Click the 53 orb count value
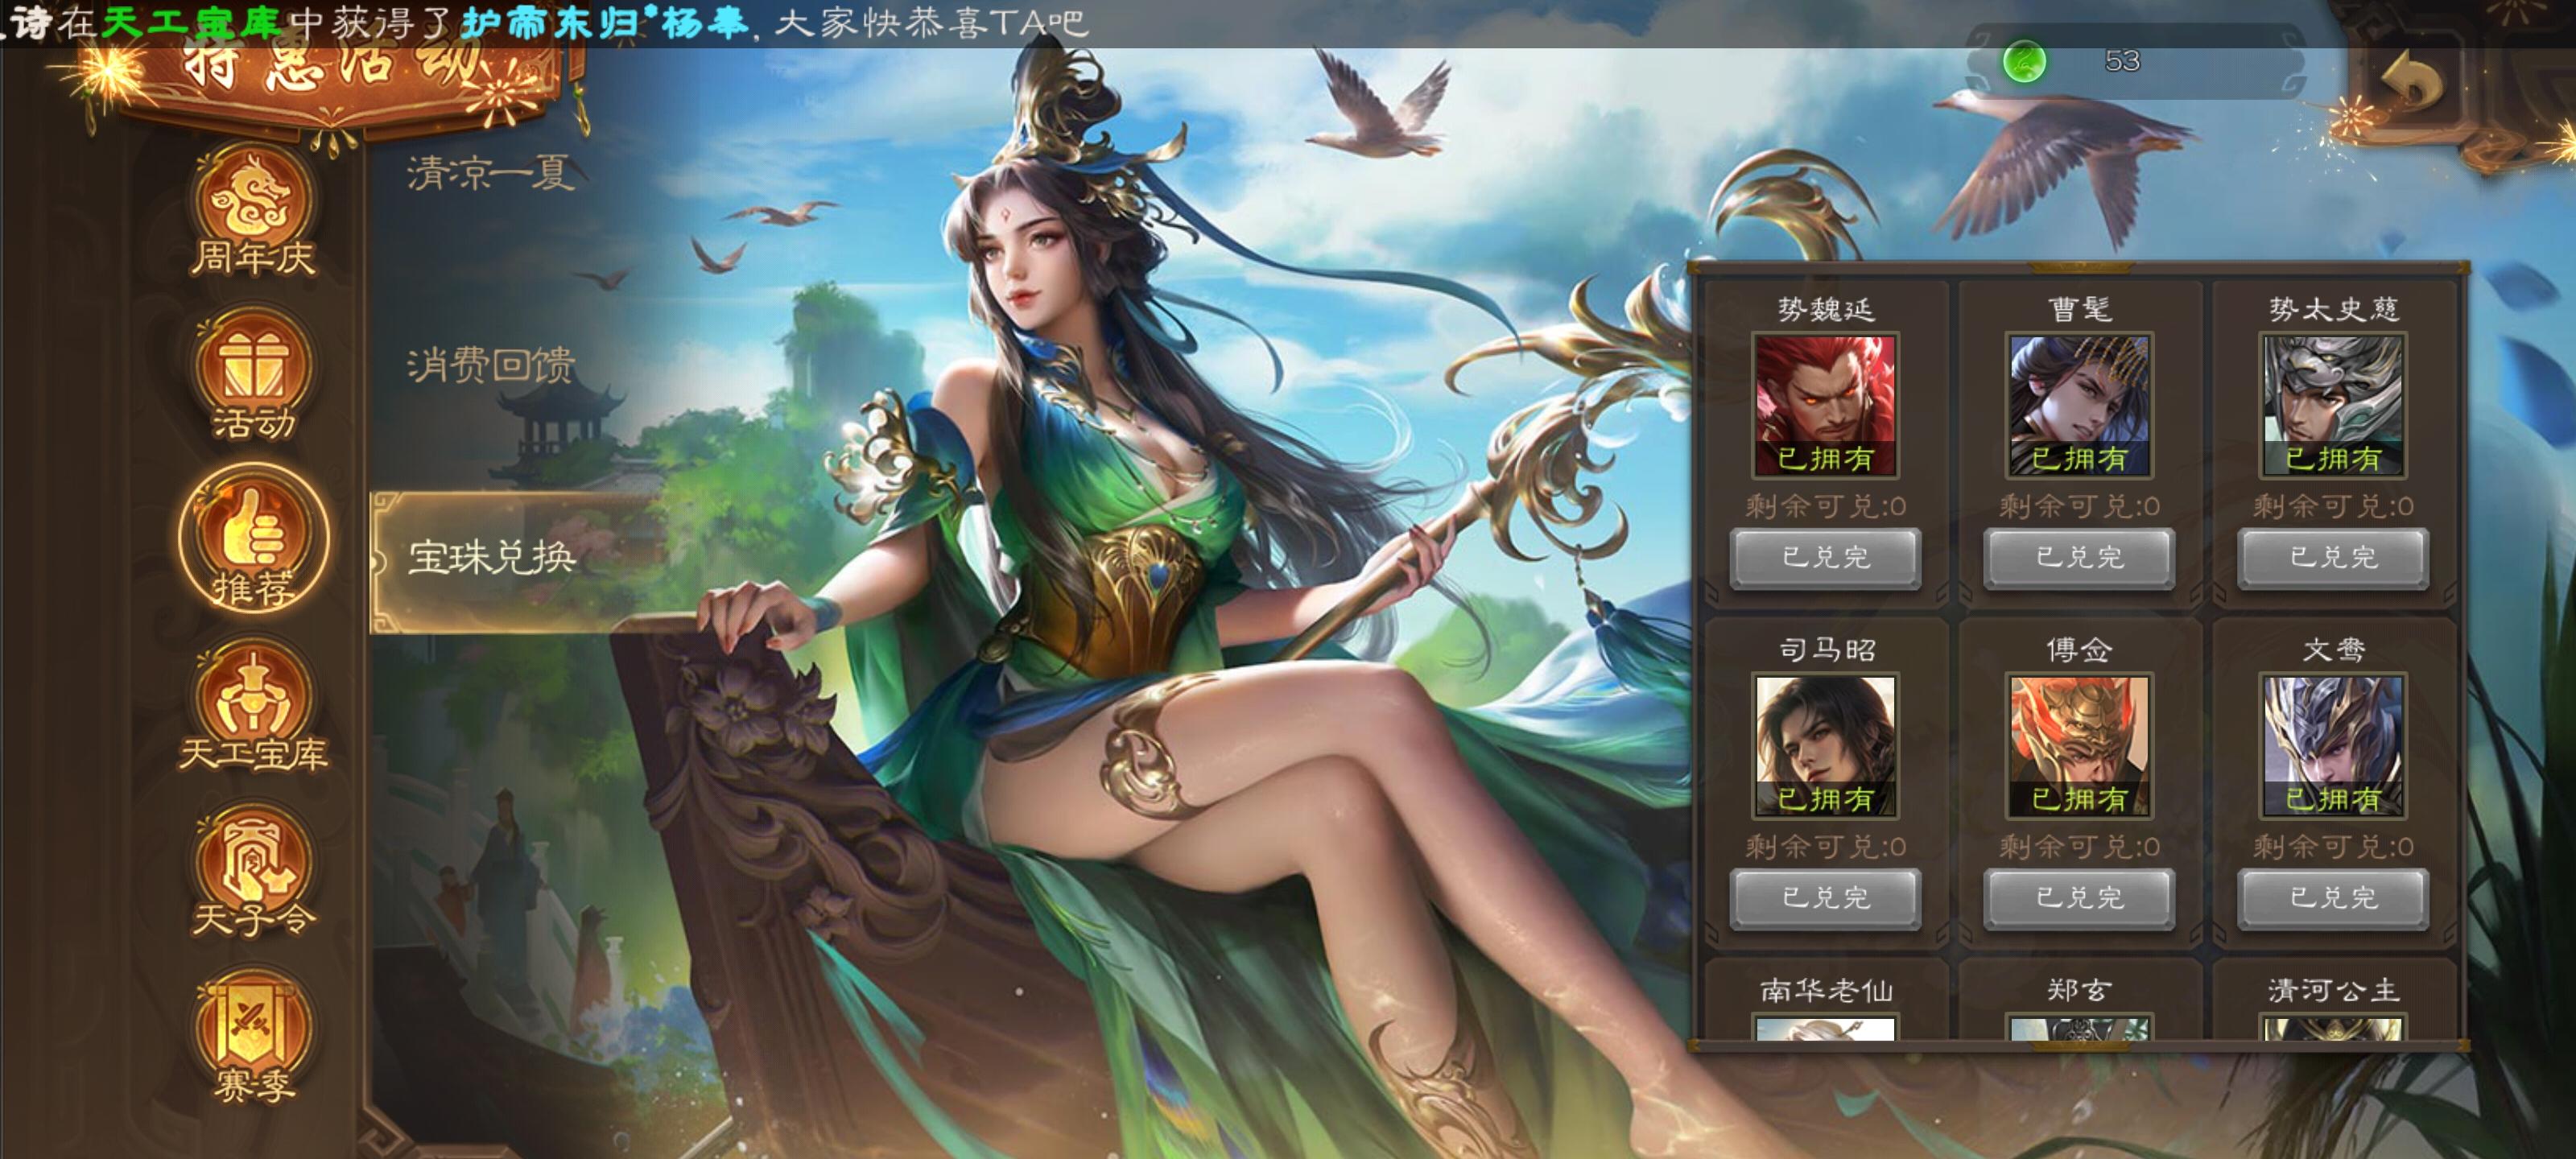 click(2122, 62)
